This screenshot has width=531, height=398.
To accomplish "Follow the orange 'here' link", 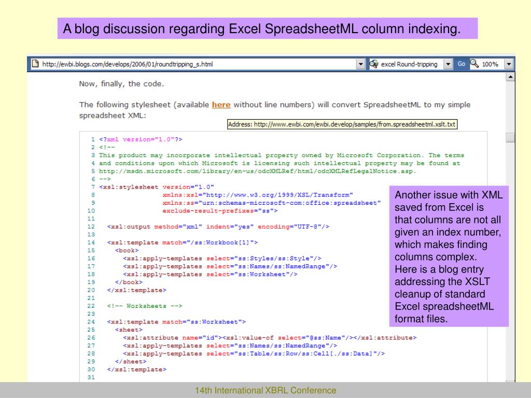I will click(221, 105).
